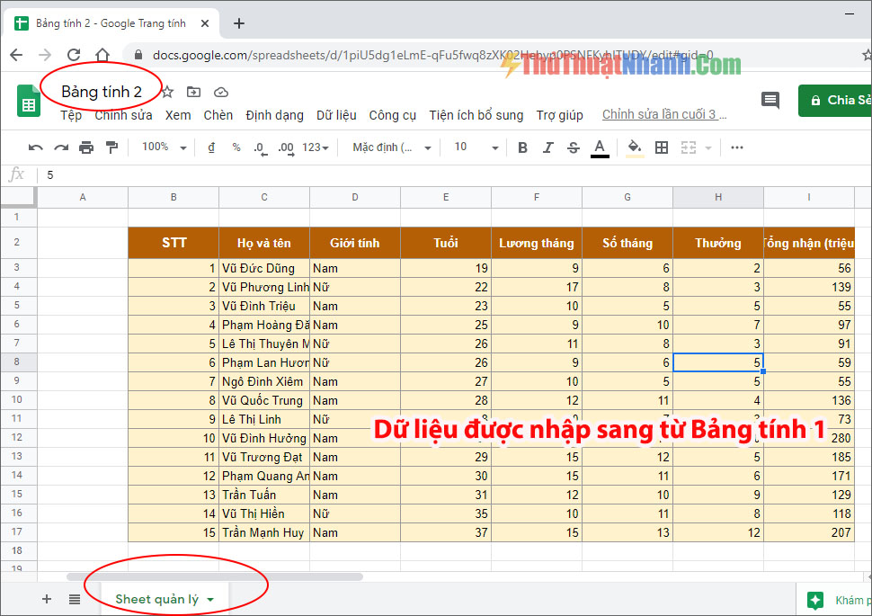Image resolution: width=872 pixels, height=616 pixels.
Task: Select column H header
Action: coord(718,197)
